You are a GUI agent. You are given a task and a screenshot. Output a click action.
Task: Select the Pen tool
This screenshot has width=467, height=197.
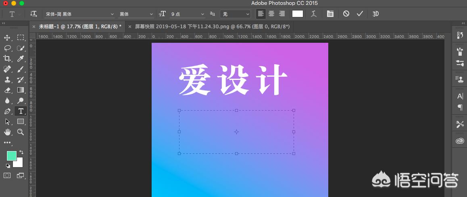point(7,111)
